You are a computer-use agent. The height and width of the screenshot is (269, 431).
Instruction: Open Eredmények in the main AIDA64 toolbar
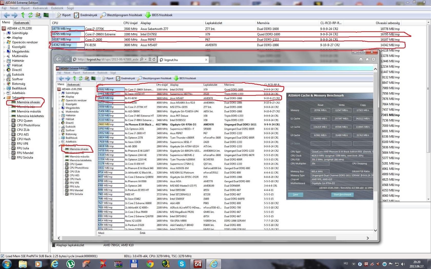[x=86, y=15]
